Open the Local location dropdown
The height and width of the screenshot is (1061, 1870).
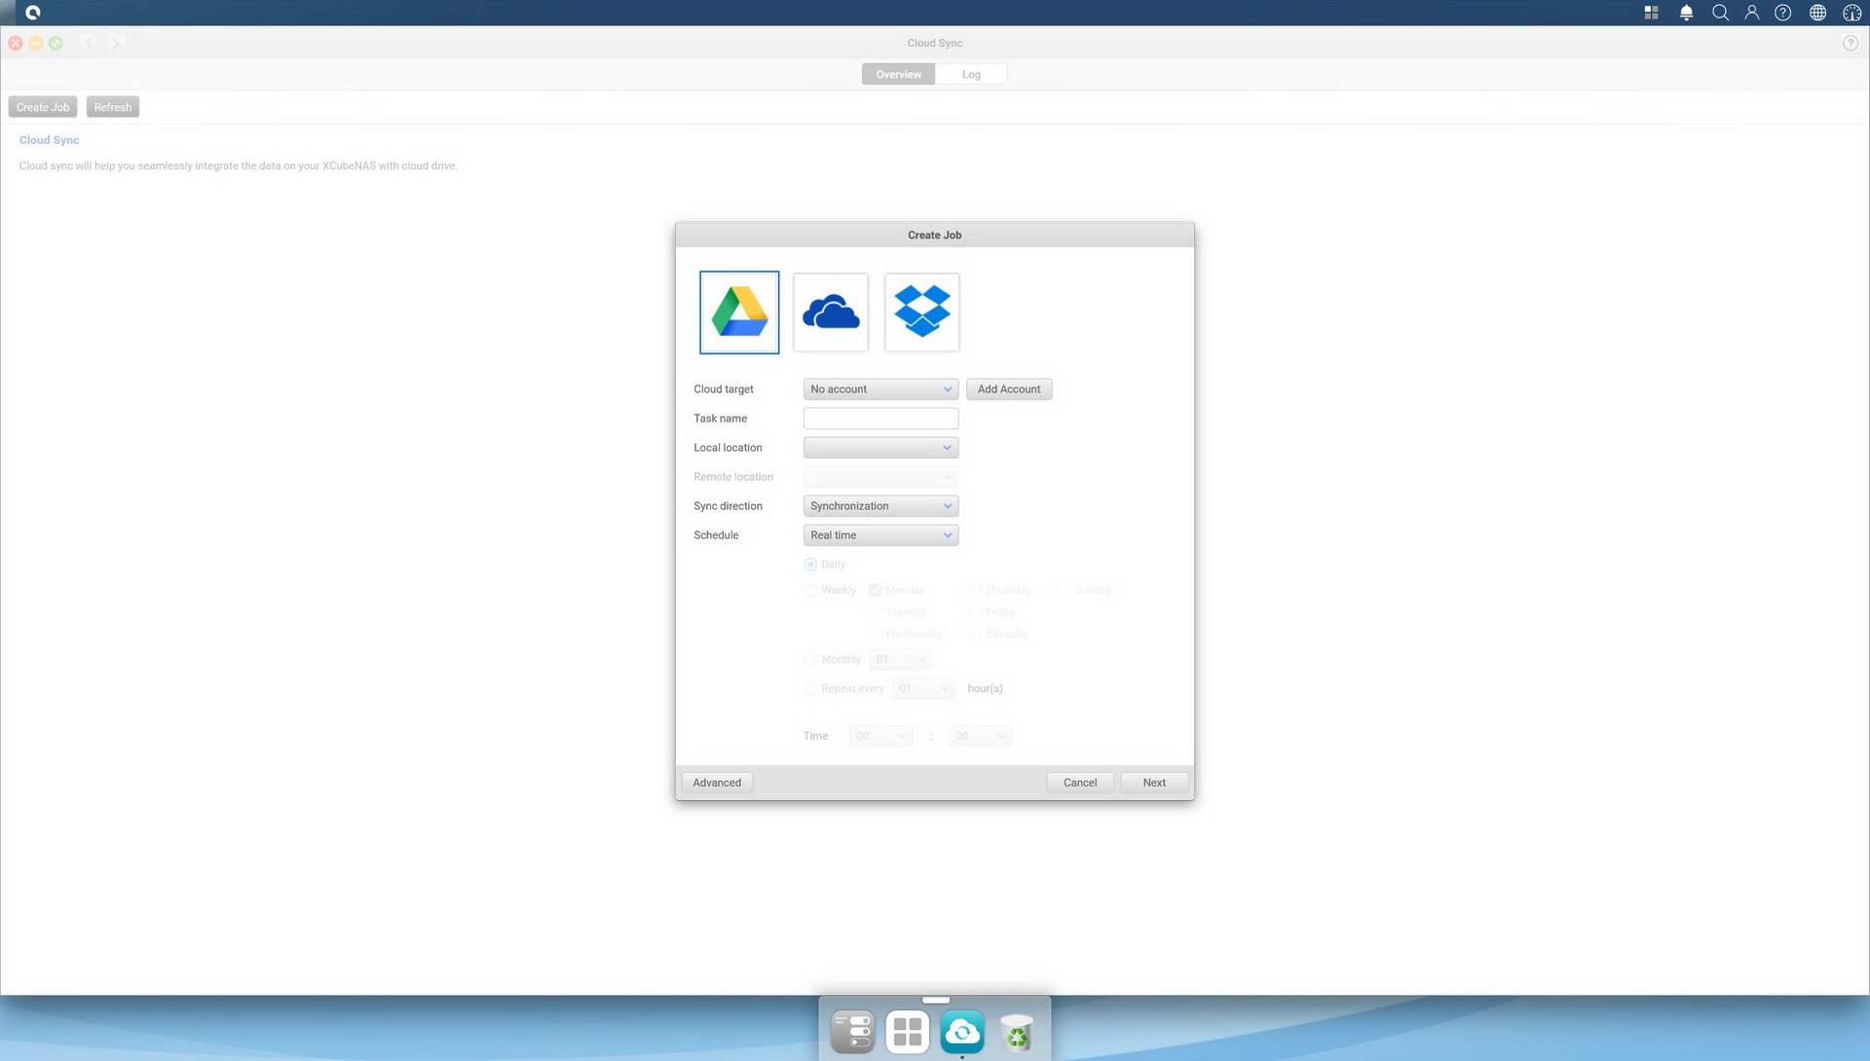tap(880, 448)
